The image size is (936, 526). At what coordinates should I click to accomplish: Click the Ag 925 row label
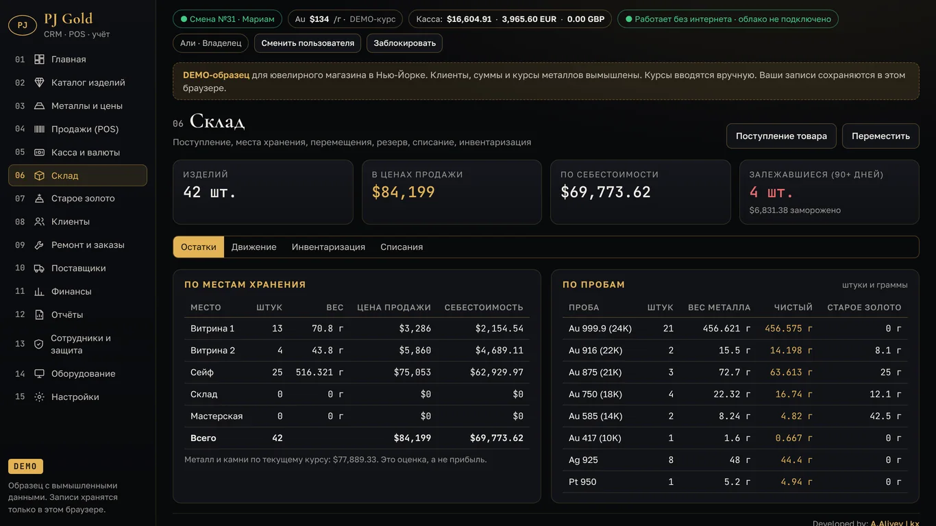(583, 460)
